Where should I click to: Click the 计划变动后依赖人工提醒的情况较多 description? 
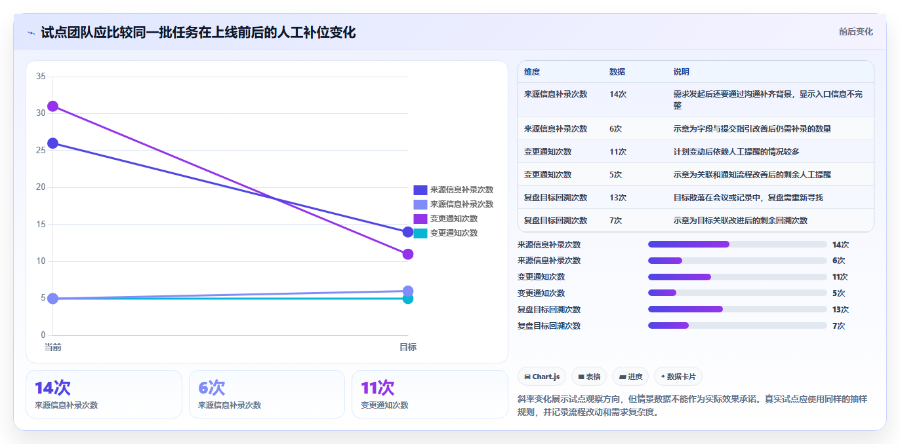[736, 152]
